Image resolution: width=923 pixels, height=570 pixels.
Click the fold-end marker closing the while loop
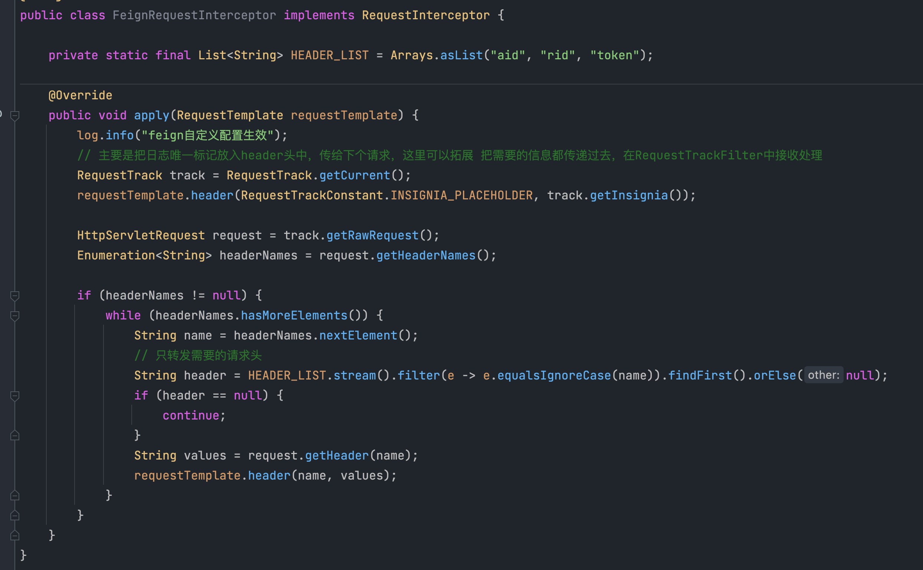pyautogui.click(x=15, y=496)
